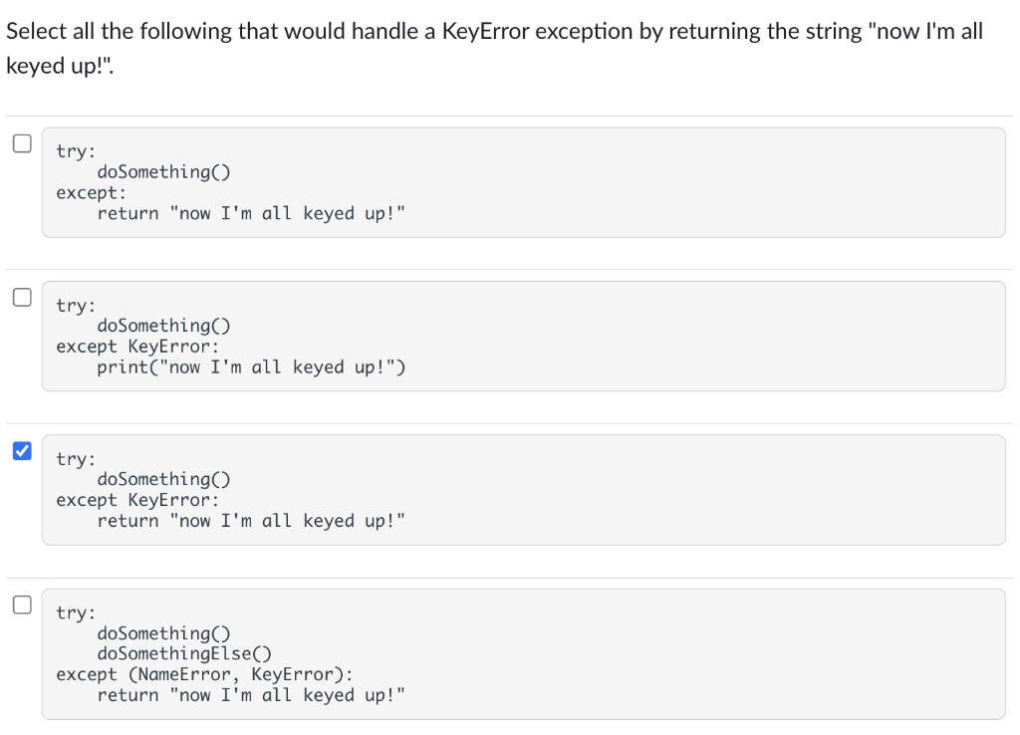
Task: Click return statement in third code block
Action: [251, 521]
